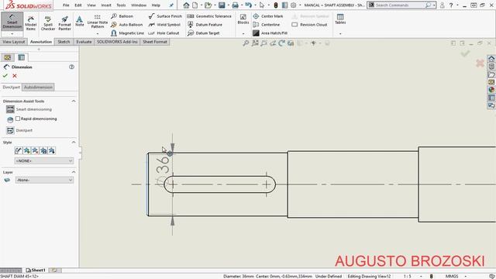496x279 pixels.
Task: Switch to the Sketch tab
Action: point(64,42)
